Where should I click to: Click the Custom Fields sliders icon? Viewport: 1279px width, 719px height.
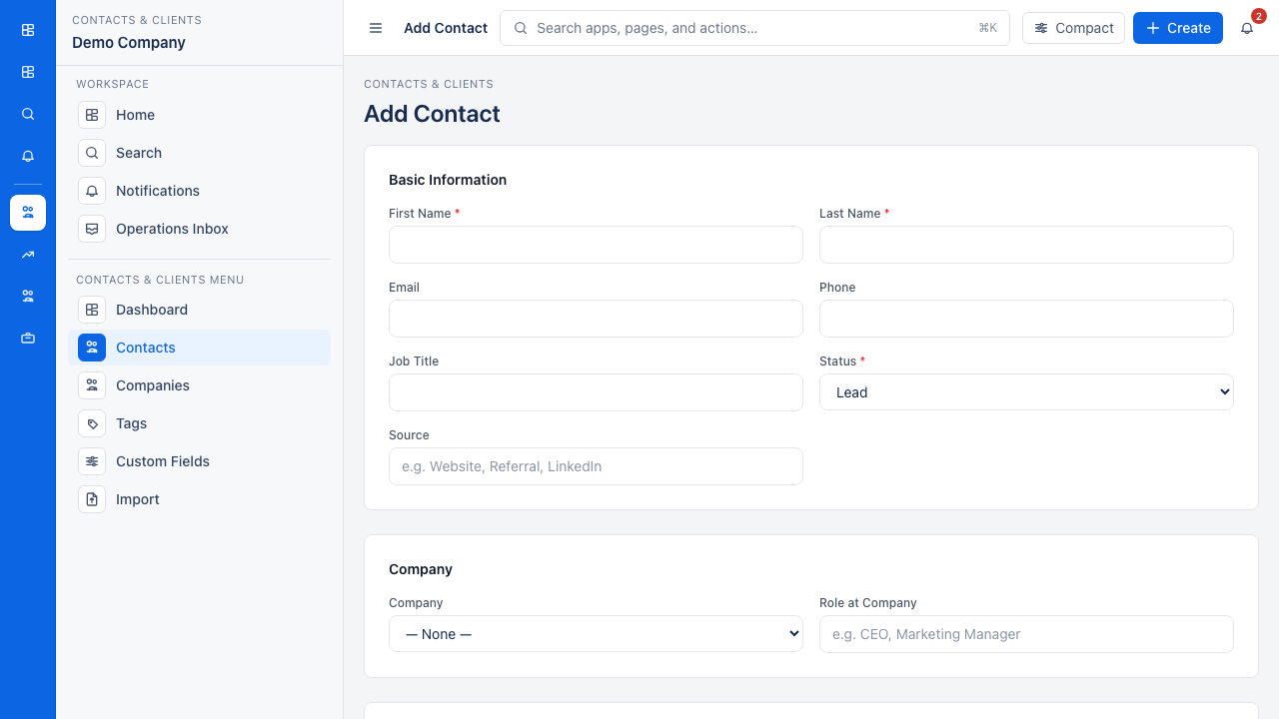92,461
